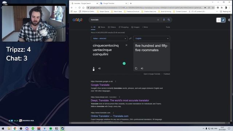Switch to the Videos results tab

(x=112, y=27)
